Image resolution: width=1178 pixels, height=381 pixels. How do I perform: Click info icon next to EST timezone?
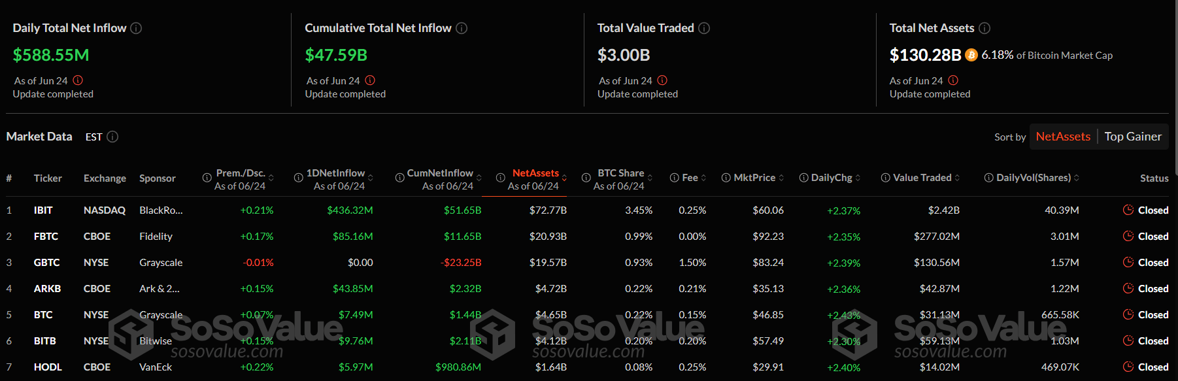[x=112, y=137]
